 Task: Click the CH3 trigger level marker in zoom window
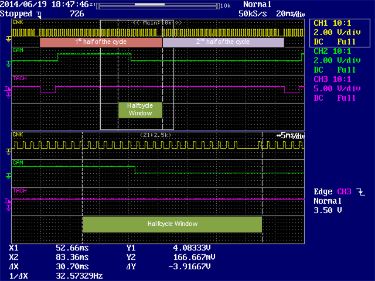point(8,201)
